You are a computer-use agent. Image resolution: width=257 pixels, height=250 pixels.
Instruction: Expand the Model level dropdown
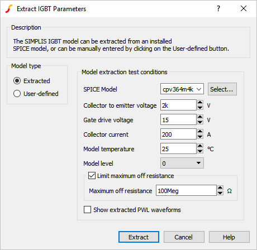[182, 163]
